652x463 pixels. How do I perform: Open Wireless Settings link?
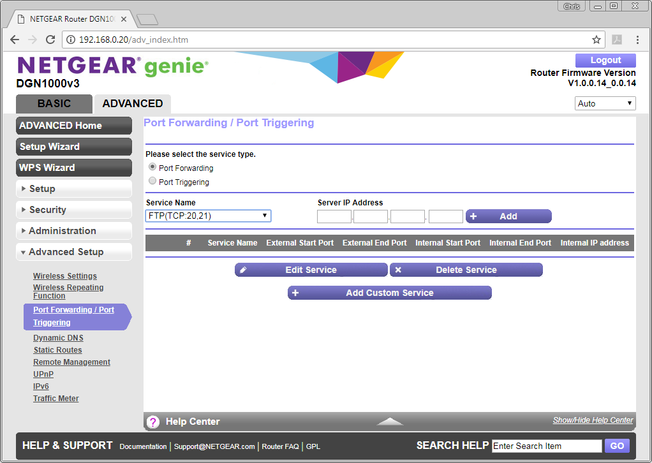click(x=65, y=276)
